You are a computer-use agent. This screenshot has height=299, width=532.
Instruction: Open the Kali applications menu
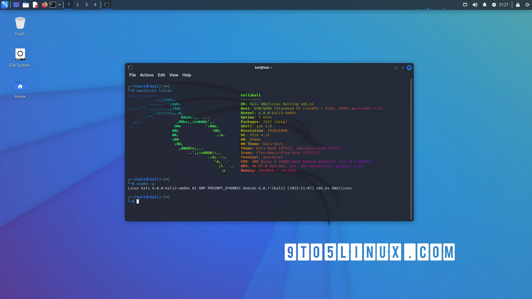tap(5, 5)
